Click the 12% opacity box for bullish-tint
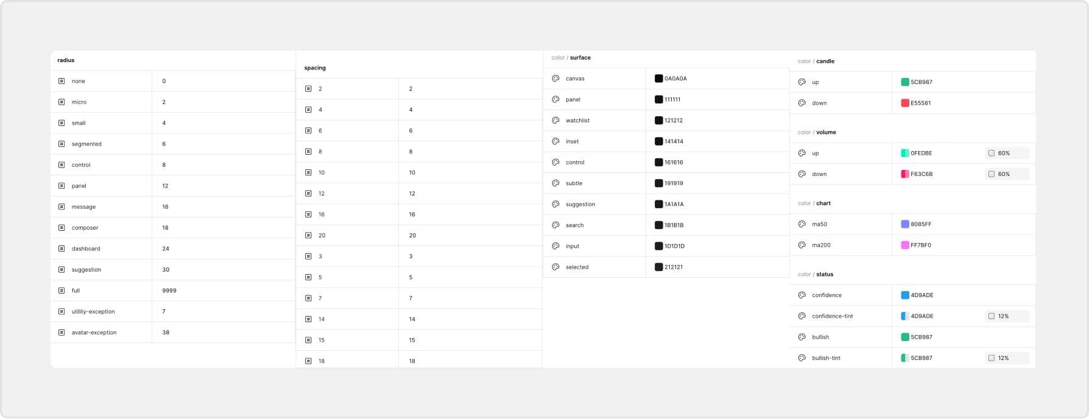The height and width of the screenshot is (419, 1089). pos(1007,358)
